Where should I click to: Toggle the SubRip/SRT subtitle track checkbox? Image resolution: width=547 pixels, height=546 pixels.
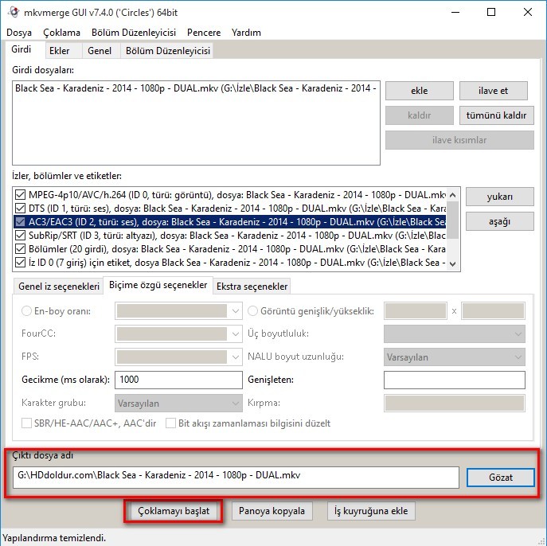click(x=21, y=236)
